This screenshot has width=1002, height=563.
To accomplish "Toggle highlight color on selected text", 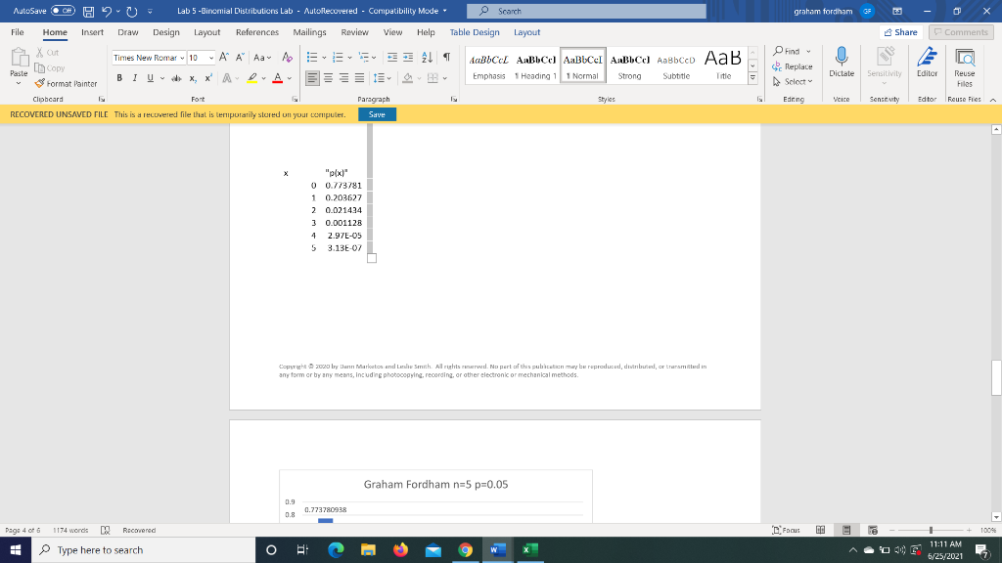I will (252, 78).
